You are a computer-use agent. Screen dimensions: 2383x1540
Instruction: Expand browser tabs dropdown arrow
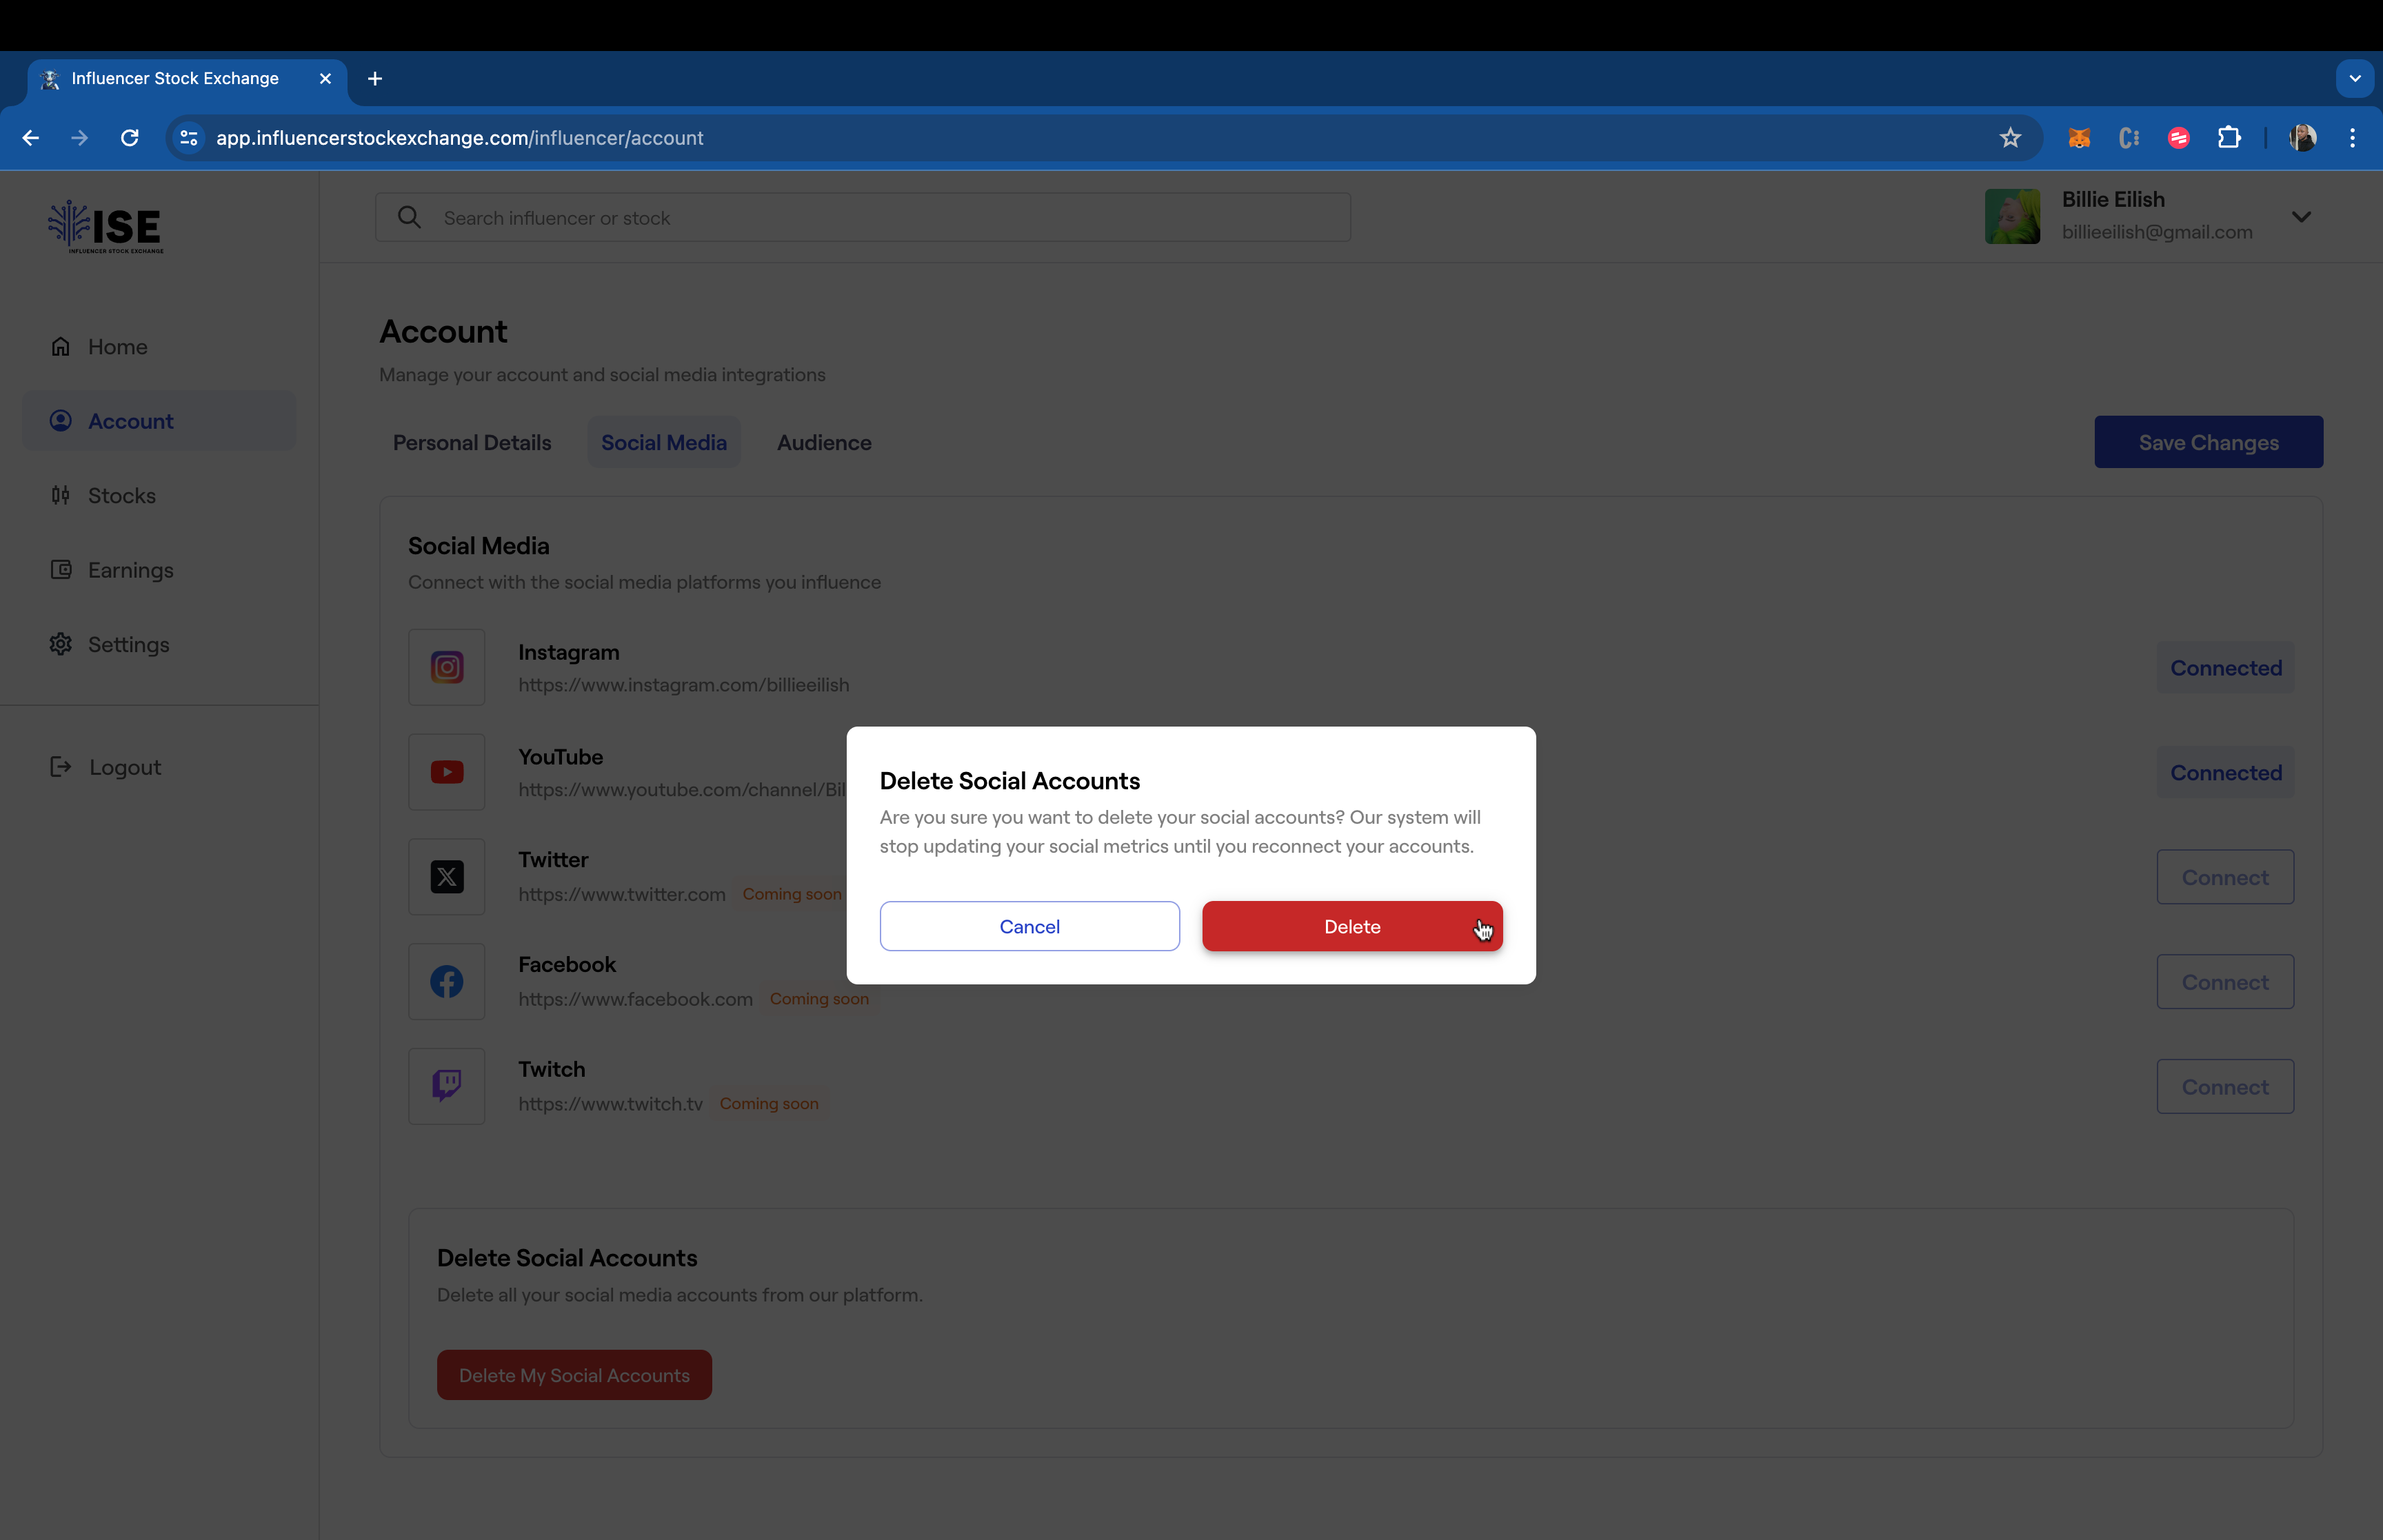(x=2355, y=78)
